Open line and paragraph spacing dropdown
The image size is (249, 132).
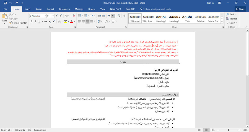pyautogui.click(x=100, y=21)
